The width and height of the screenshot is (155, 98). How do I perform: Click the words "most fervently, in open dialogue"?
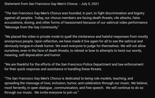(28, 88)
